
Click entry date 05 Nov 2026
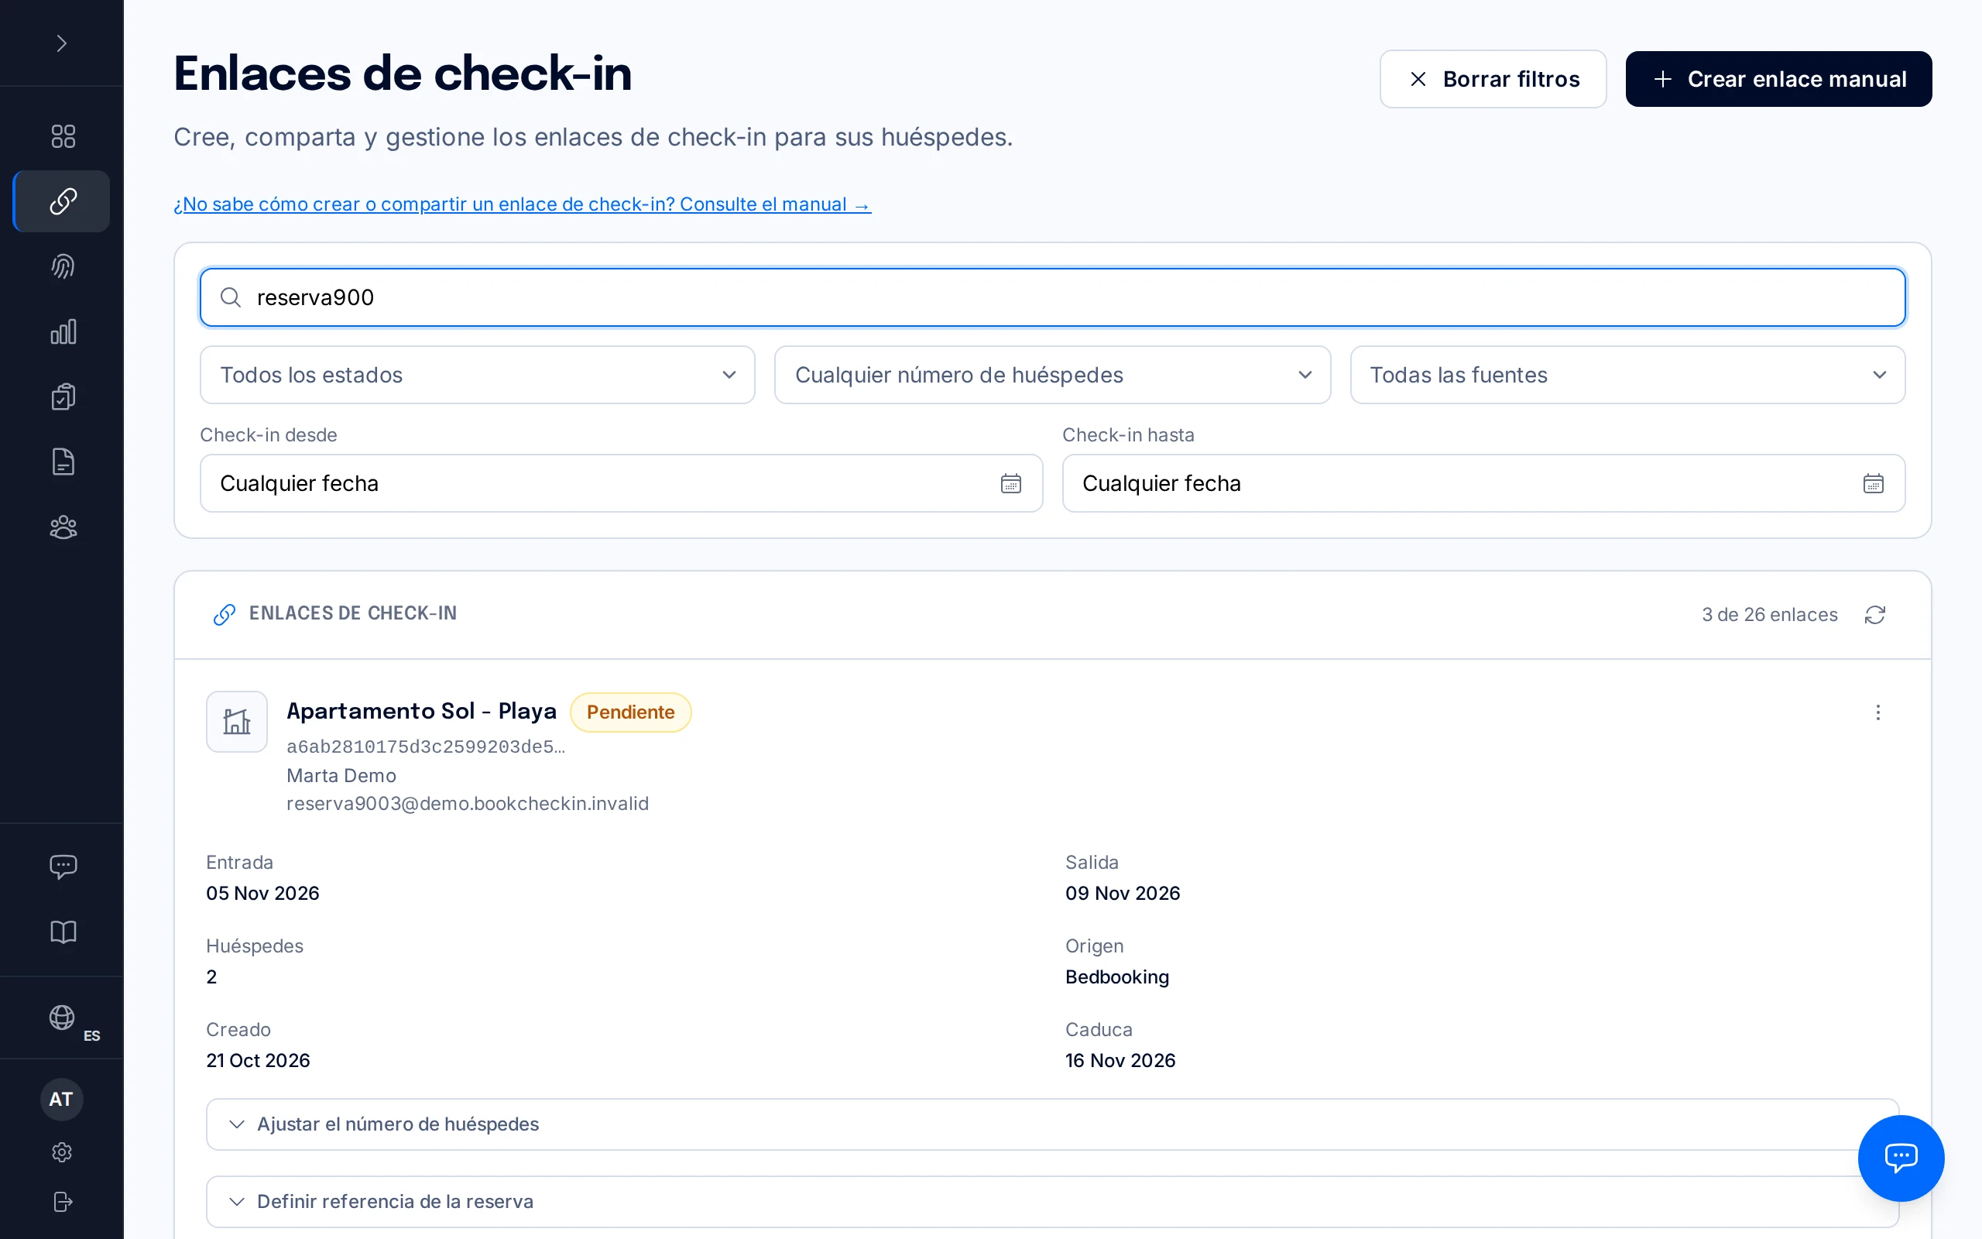point(262,893)
